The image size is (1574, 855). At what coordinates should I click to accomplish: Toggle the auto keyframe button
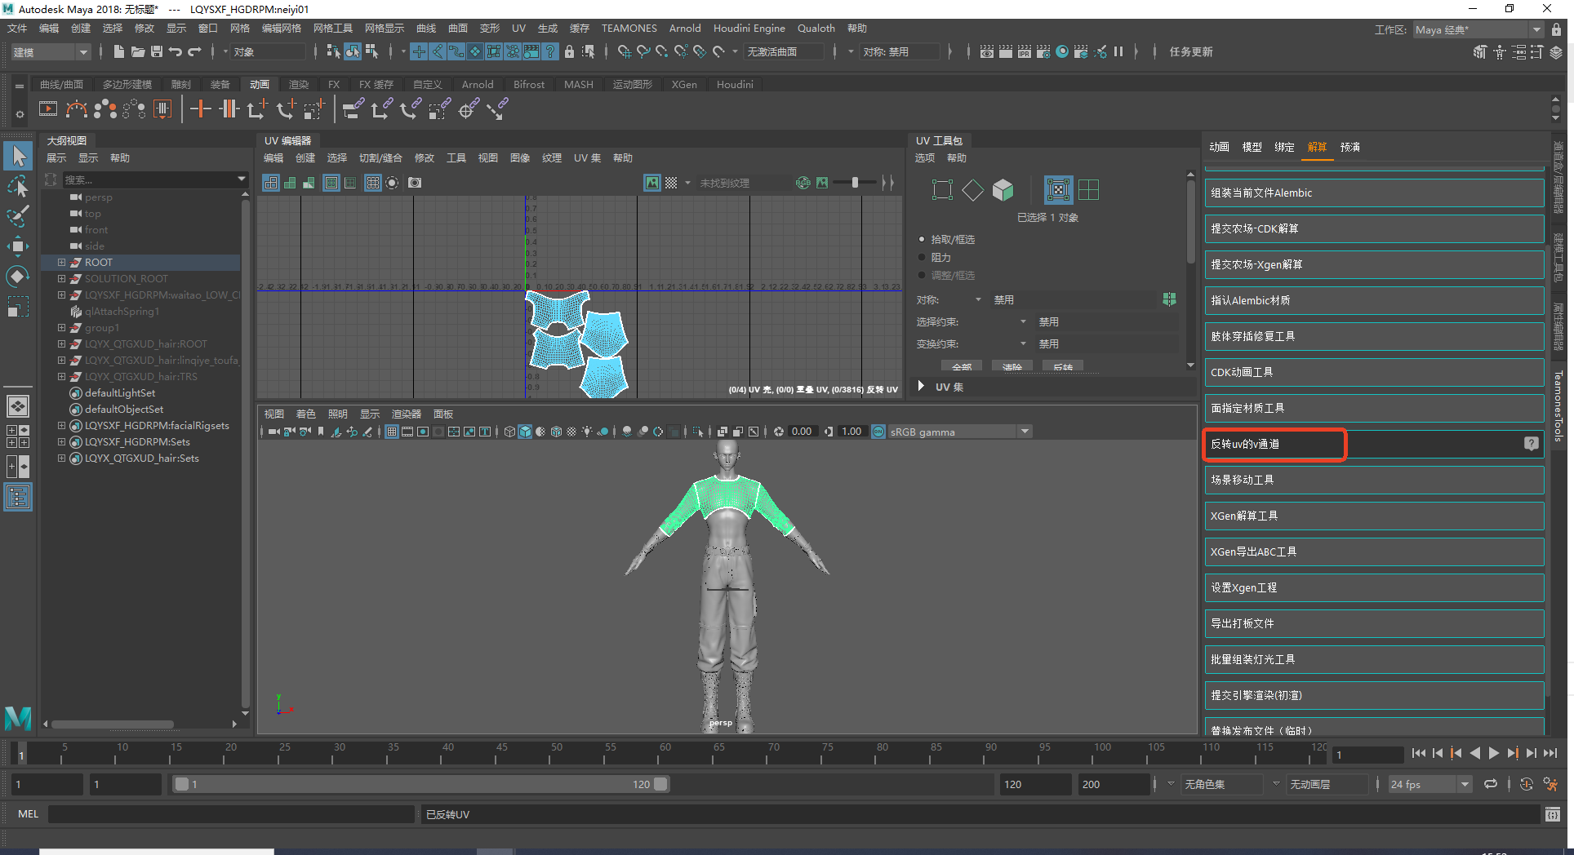coord(1526,784)
